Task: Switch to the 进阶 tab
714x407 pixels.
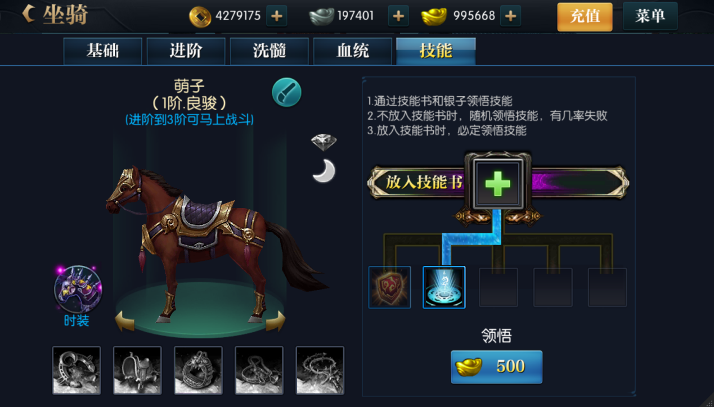Action: [186, 51]
